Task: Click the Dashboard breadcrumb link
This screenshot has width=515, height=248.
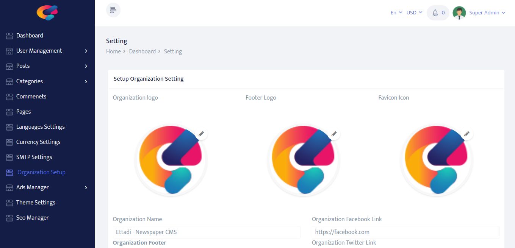Action: pos(142,51)
